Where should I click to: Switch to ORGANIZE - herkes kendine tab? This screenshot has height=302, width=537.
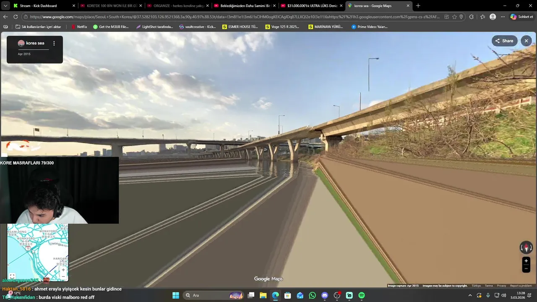(178, 6)
